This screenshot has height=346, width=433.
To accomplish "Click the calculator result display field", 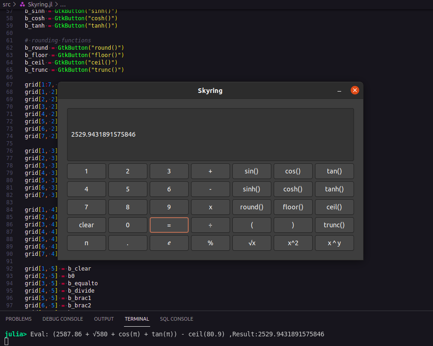I will (x=210, y=134).
